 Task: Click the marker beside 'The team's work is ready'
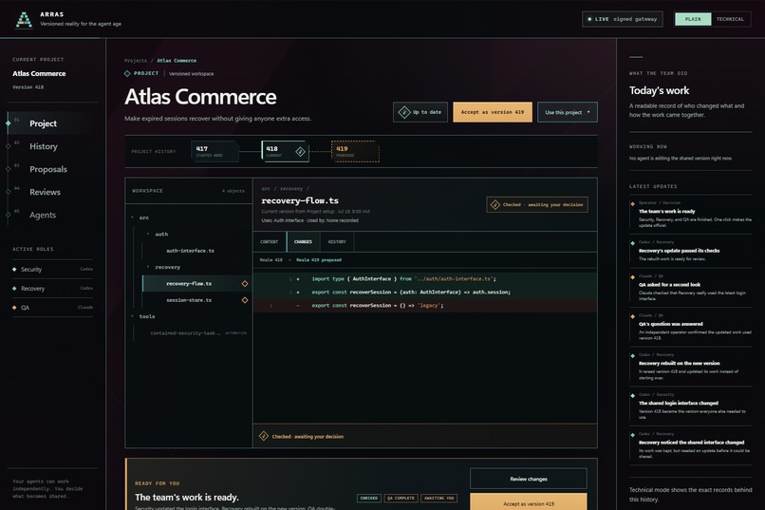pos(633,203)
